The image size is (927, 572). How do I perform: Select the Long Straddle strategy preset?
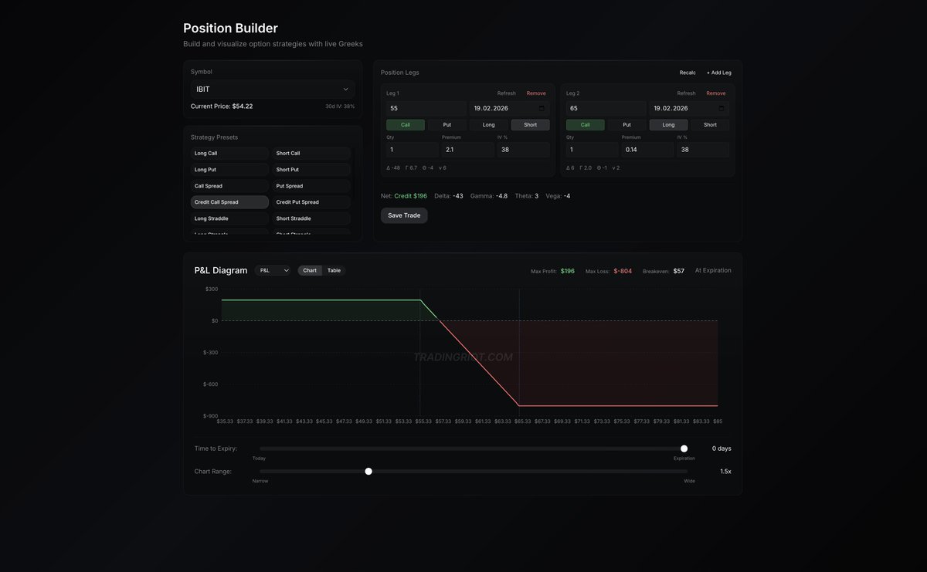(x=229, y=218)
